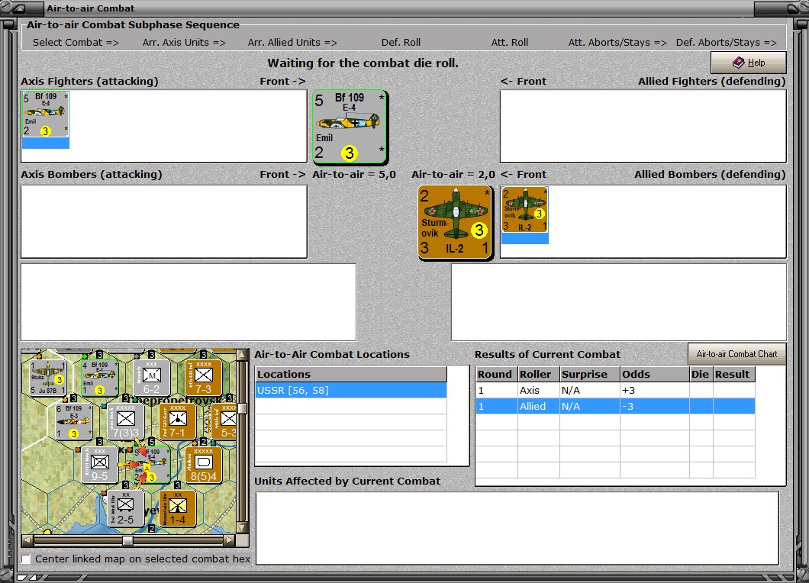Click the Stuka Ju 87B unit on the map
This screenshot has height=583, width=809.
click(48, 378)
